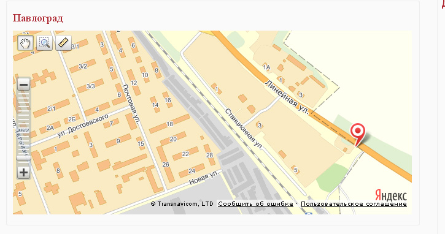Screen dimensions: 445x234
Task: Choose the ruler distance tool
Action: click(63, 43)
